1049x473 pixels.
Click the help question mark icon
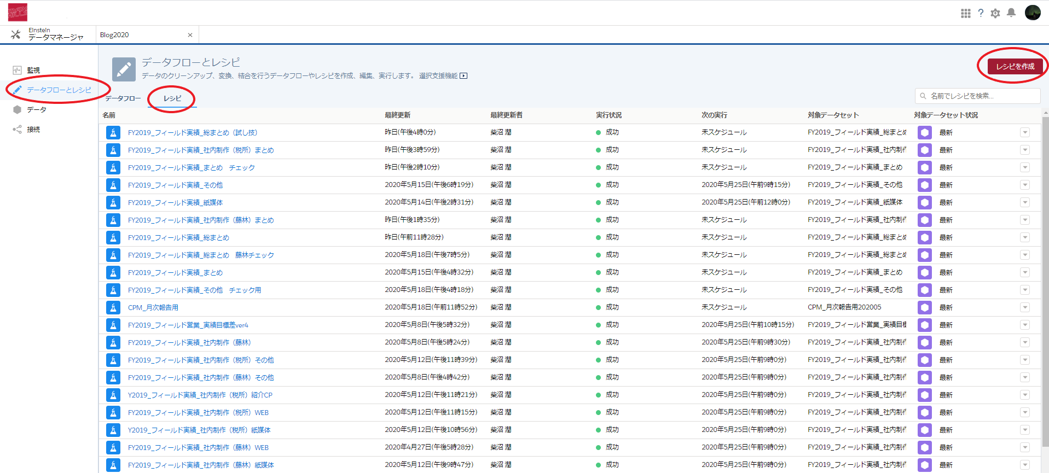point(981,13)
